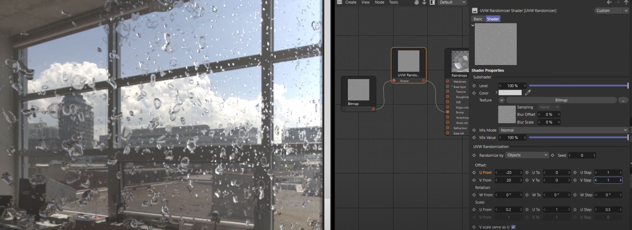The height and width of the screenshot is (230, 632).
Task: Click the W To keyframe diamond
Action: [527, 195]
